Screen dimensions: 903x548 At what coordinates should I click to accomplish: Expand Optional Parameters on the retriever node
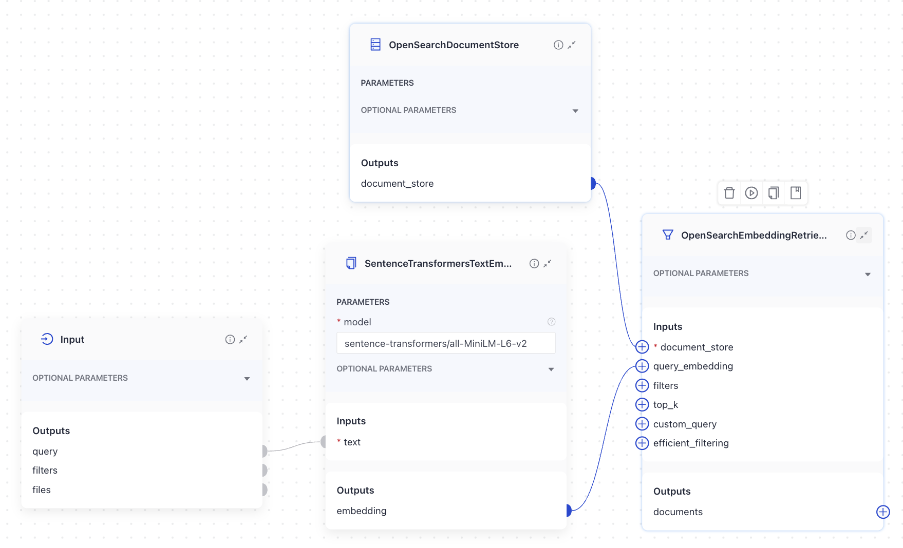click(x=868, y=273)
